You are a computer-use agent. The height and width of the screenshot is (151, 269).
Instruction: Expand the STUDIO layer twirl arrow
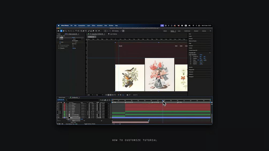click(x=63, y=107)
